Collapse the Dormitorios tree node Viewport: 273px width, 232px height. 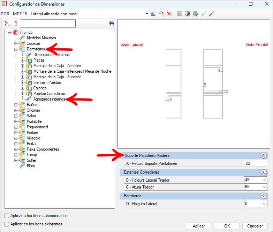tap(16, 49)
